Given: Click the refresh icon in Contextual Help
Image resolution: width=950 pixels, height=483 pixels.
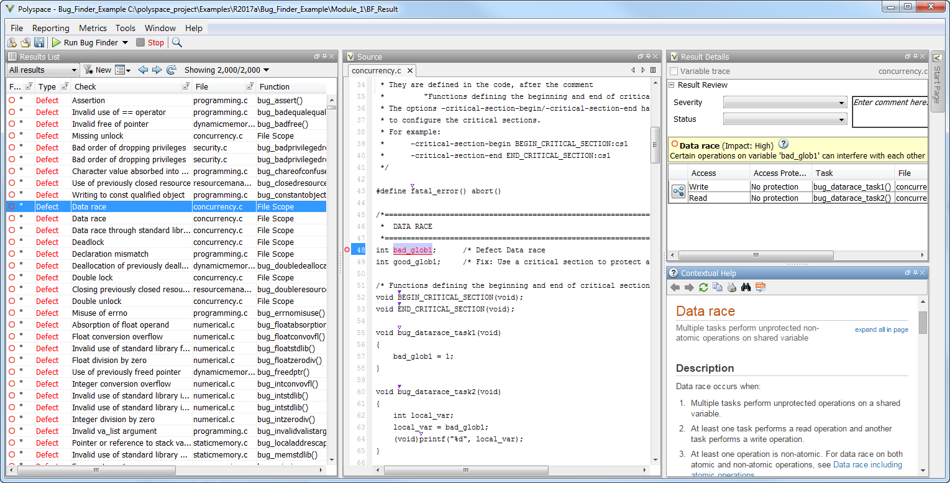Looking at the screenshot, I should [x=703, y=287].
